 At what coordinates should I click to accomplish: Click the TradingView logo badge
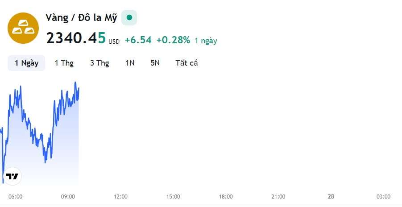click(x=12, y=176)
